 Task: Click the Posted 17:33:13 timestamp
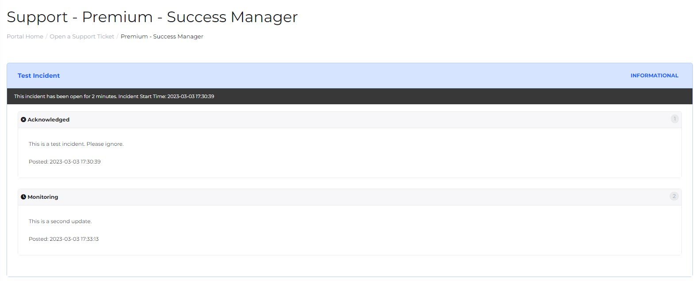64,239
